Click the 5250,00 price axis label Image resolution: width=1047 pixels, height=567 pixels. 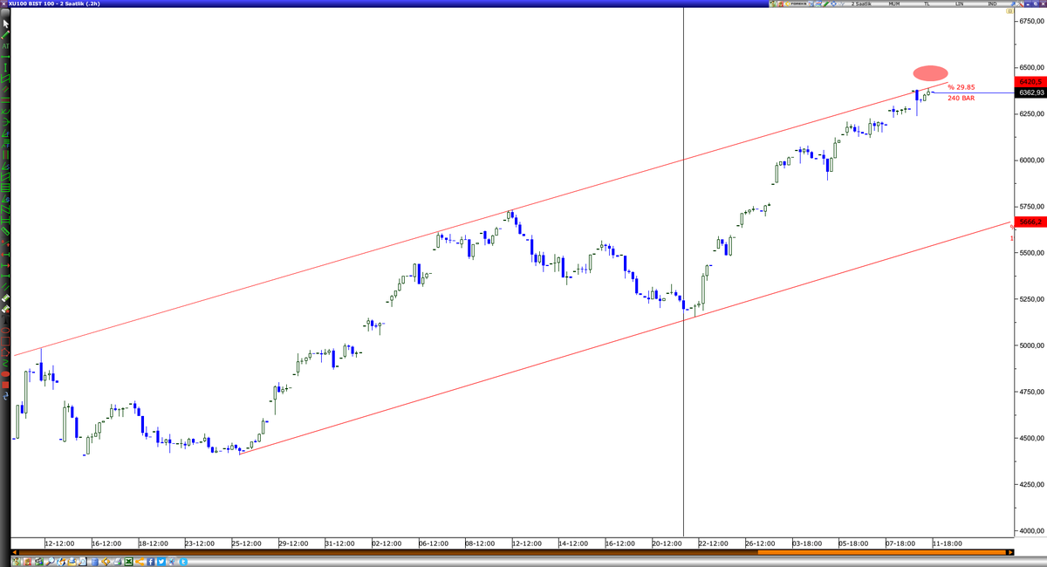1030,299
